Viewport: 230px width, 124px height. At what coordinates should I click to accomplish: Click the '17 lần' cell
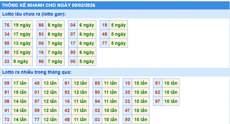click(20, 83)
